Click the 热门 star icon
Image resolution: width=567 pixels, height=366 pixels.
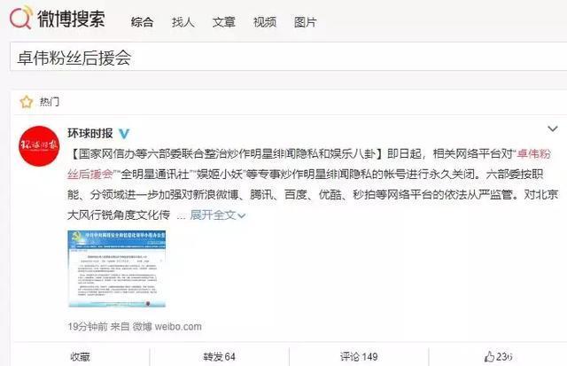click(27, 102)
